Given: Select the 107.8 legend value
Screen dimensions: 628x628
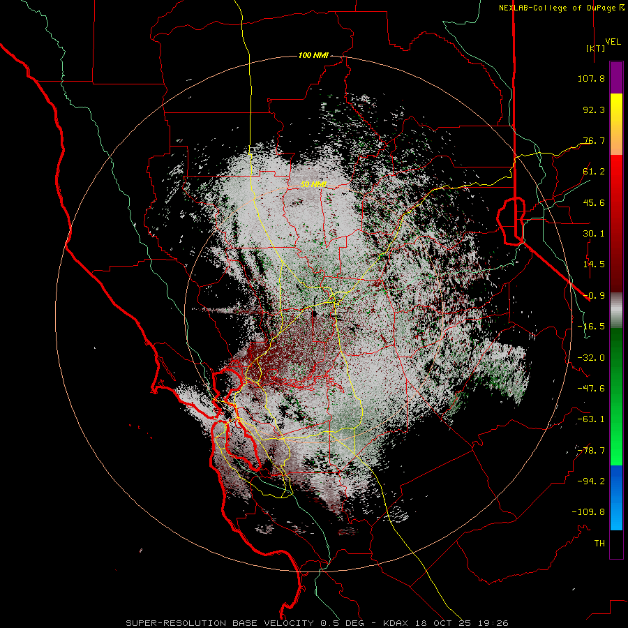Looking at the screenshot, I should [591, 78].
